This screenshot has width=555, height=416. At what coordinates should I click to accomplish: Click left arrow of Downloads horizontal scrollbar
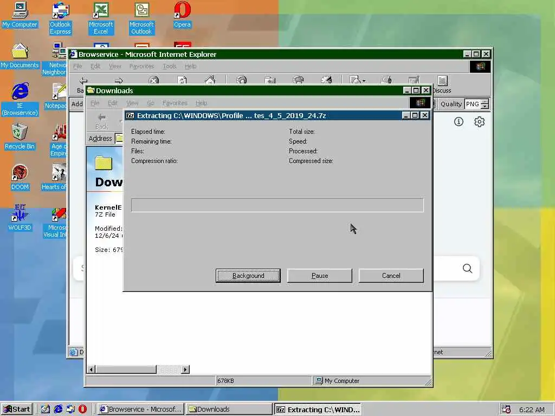91,369
